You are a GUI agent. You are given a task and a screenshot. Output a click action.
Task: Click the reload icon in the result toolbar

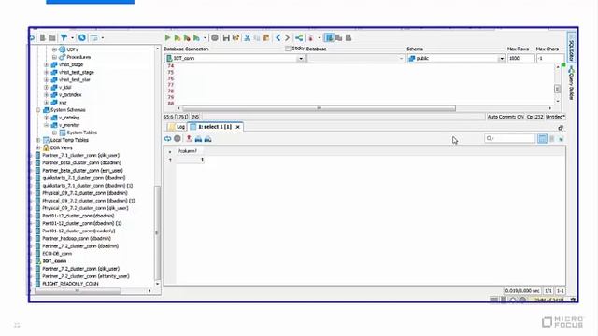click(x=168, y=139)
